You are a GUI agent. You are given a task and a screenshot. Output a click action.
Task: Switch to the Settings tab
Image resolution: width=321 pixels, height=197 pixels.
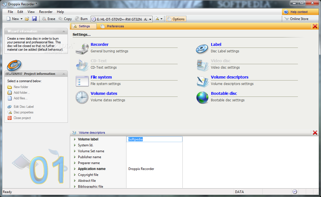(x=84, y=26)
